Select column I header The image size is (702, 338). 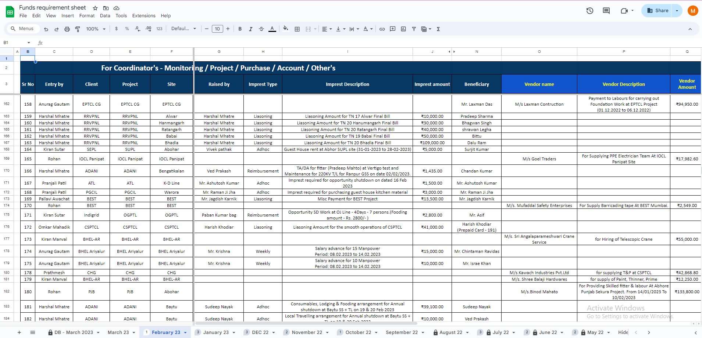(348, 52)
